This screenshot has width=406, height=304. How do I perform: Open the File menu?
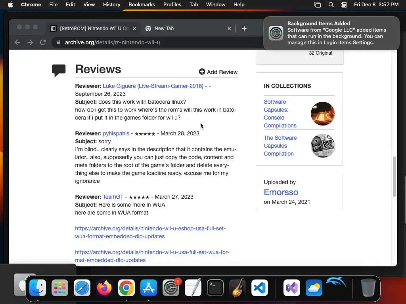point(54,5)
